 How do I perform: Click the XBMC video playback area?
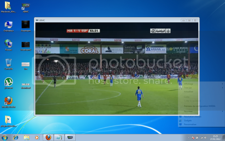(x=117, y=68)
